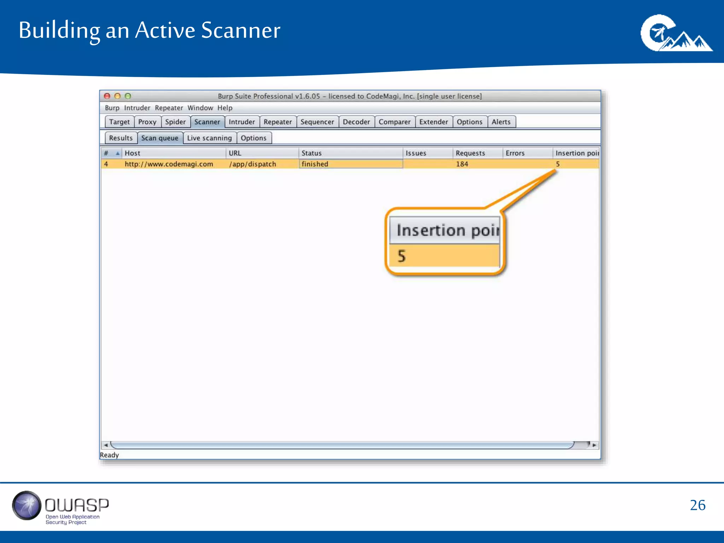Open the Burp menu
Viewport: 724px width, 543px height.
[112, 108]
